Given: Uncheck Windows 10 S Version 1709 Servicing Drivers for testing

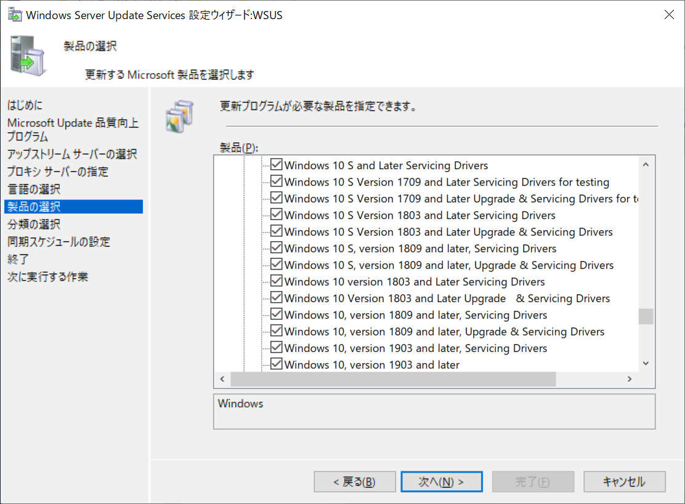Looking at the screenshot, I should (x=276, y=181).
